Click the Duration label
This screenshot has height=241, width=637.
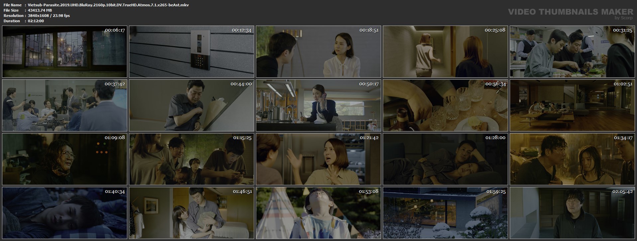[12, 21]
